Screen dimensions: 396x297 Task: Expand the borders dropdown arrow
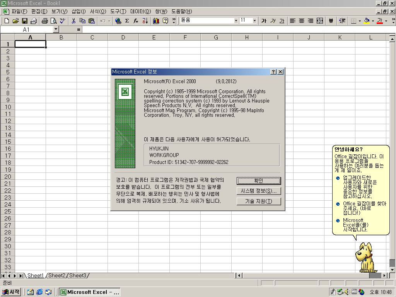360,21
